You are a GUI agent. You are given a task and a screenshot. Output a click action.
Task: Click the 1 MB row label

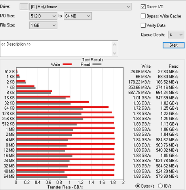point(10,129)
